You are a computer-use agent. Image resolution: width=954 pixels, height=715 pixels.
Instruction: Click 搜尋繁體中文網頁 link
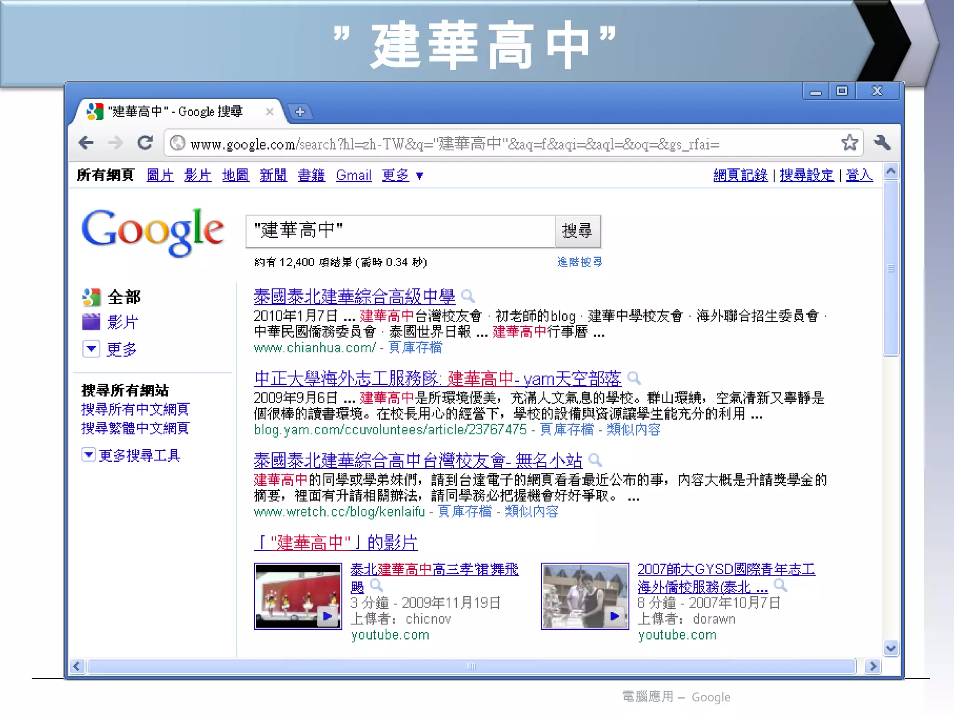(x=135, y=428)
